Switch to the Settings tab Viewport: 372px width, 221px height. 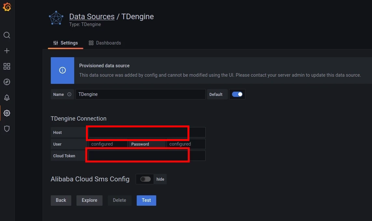(x=66, y=43)
